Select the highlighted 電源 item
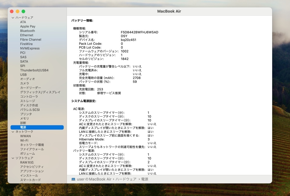 pos(37,127)
